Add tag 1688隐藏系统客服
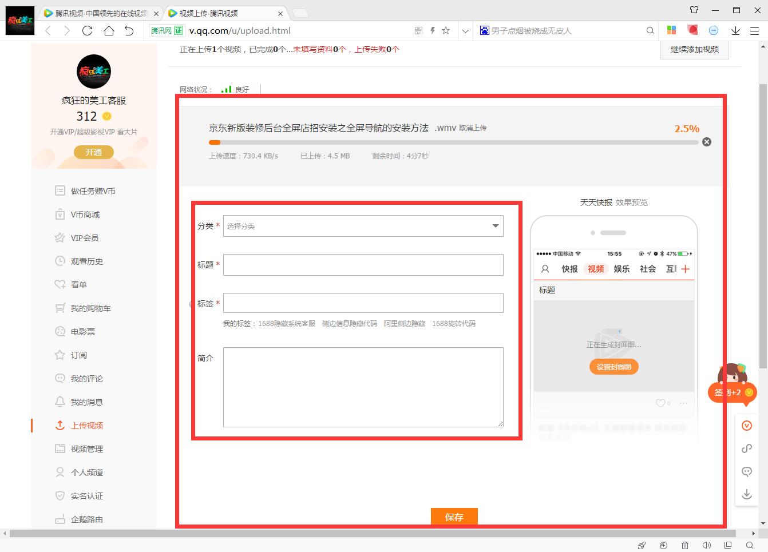This screenshot has width=768, height=552. coord(287,324)
